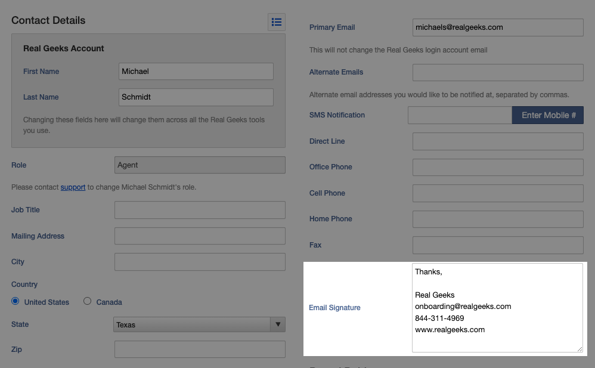Click the Primary Email label
Screen dimensions: 595x368
click(332, 27)
